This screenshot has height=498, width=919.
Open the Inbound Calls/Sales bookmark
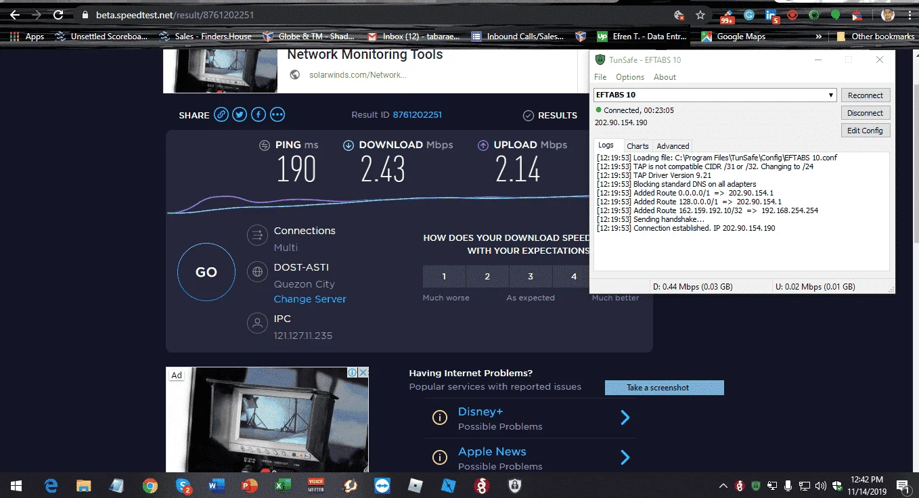(518, 37)
